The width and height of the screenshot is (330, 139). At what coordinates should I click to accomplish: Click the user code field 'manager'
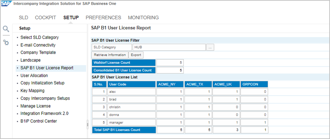[131, 122]
